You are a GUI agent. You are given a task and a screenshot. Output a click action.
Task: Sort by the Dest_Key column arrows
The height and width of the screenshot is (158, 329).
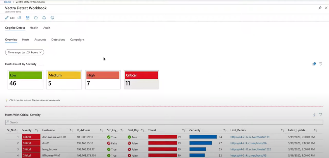(x=143, y=130)
